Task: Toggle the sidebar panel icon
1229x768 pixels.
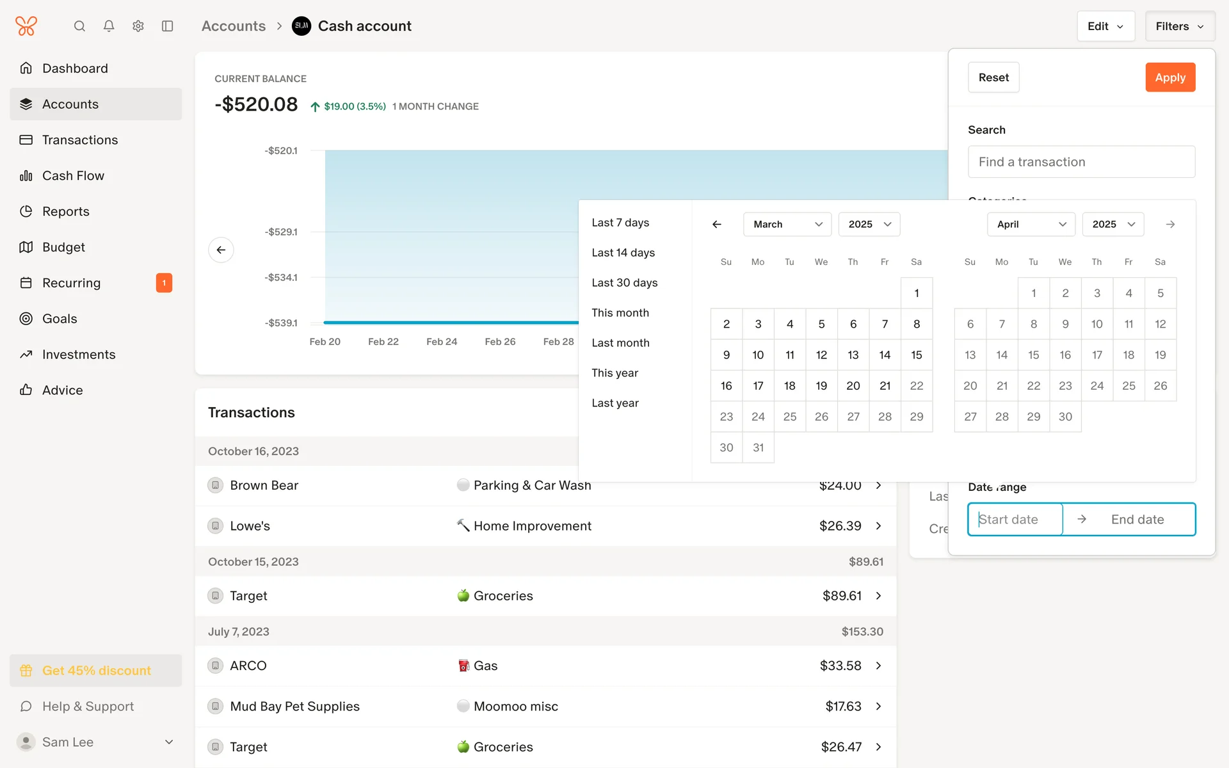Action: 168,26
